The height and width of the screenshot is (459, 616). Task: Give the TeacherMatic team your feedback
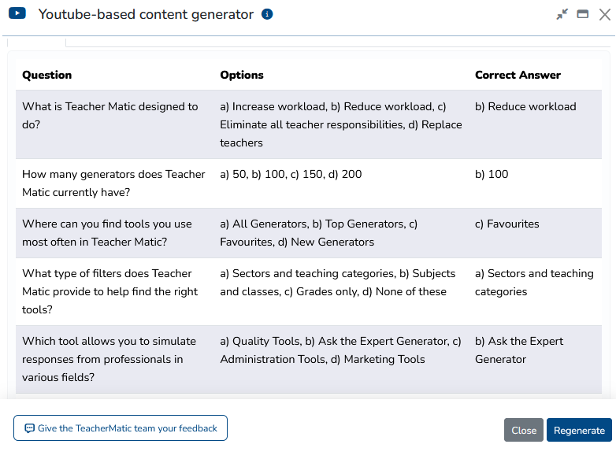(x=121, y=428)
